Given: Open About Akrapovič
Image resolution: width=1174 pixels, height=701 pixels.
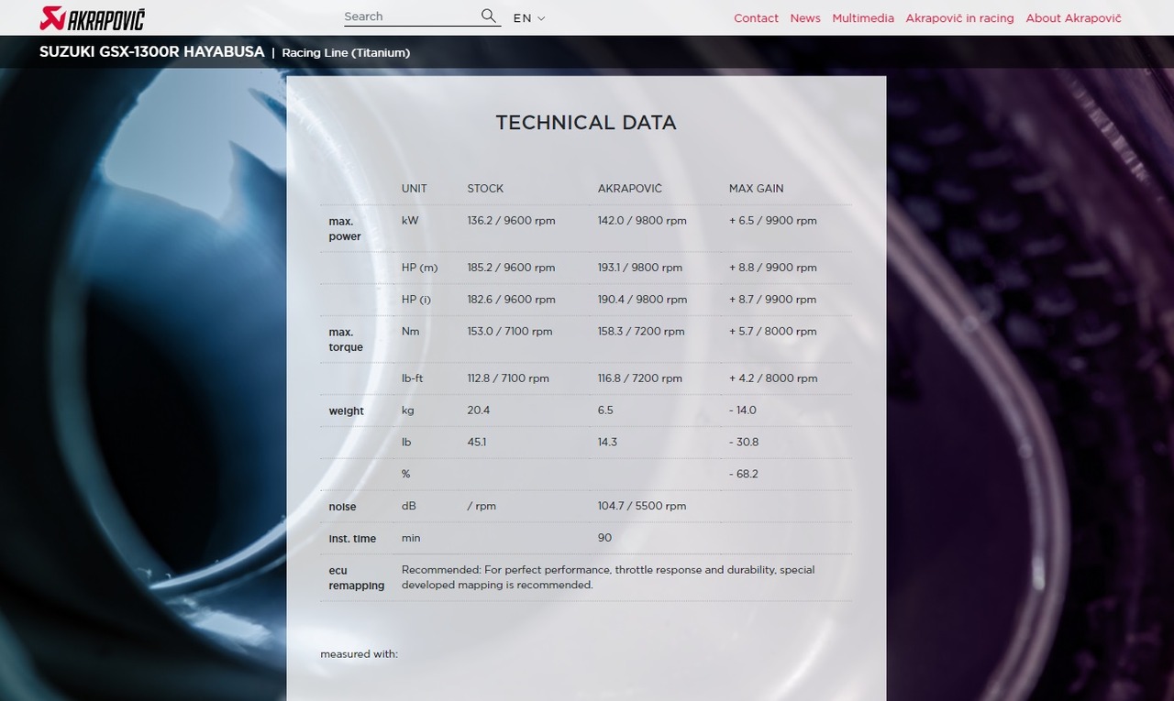Looking at the screenshot, I should [1073, 17].
